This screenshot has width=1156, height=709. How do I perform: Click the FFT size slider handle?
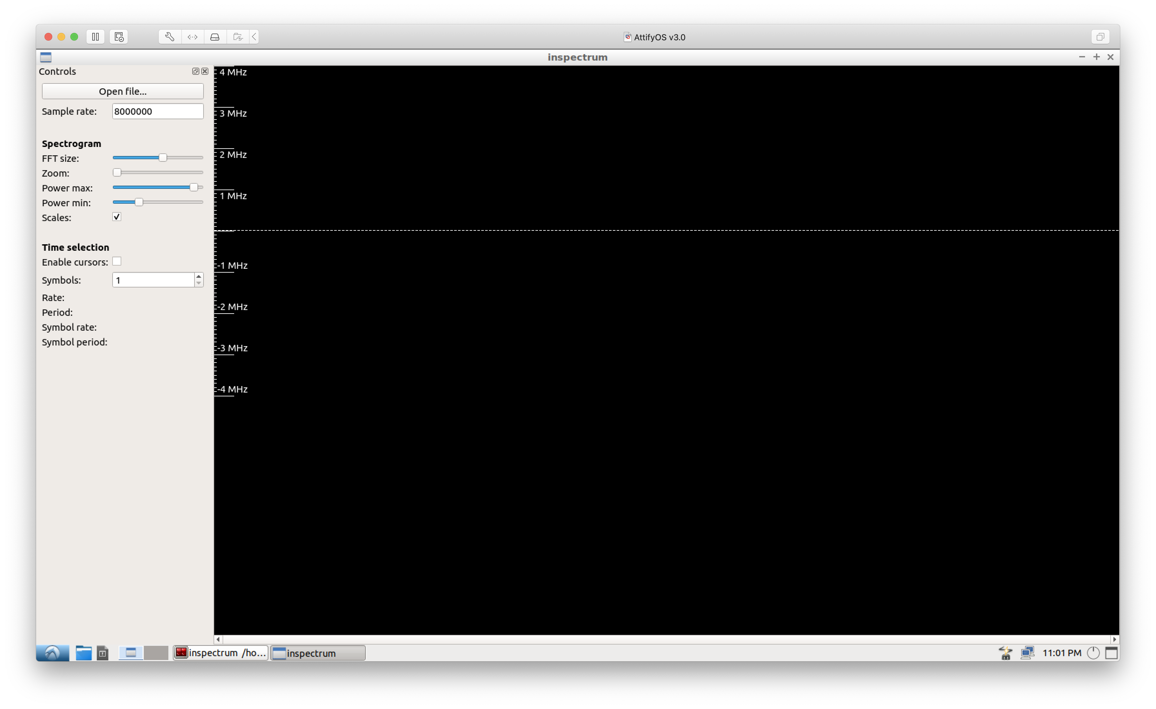[163, 158]
